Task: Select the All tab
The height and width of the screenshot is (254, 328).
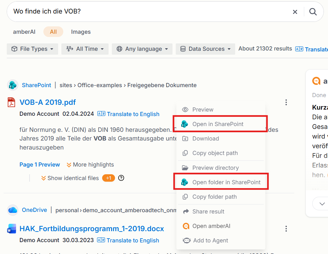Action: click(53, 32)
